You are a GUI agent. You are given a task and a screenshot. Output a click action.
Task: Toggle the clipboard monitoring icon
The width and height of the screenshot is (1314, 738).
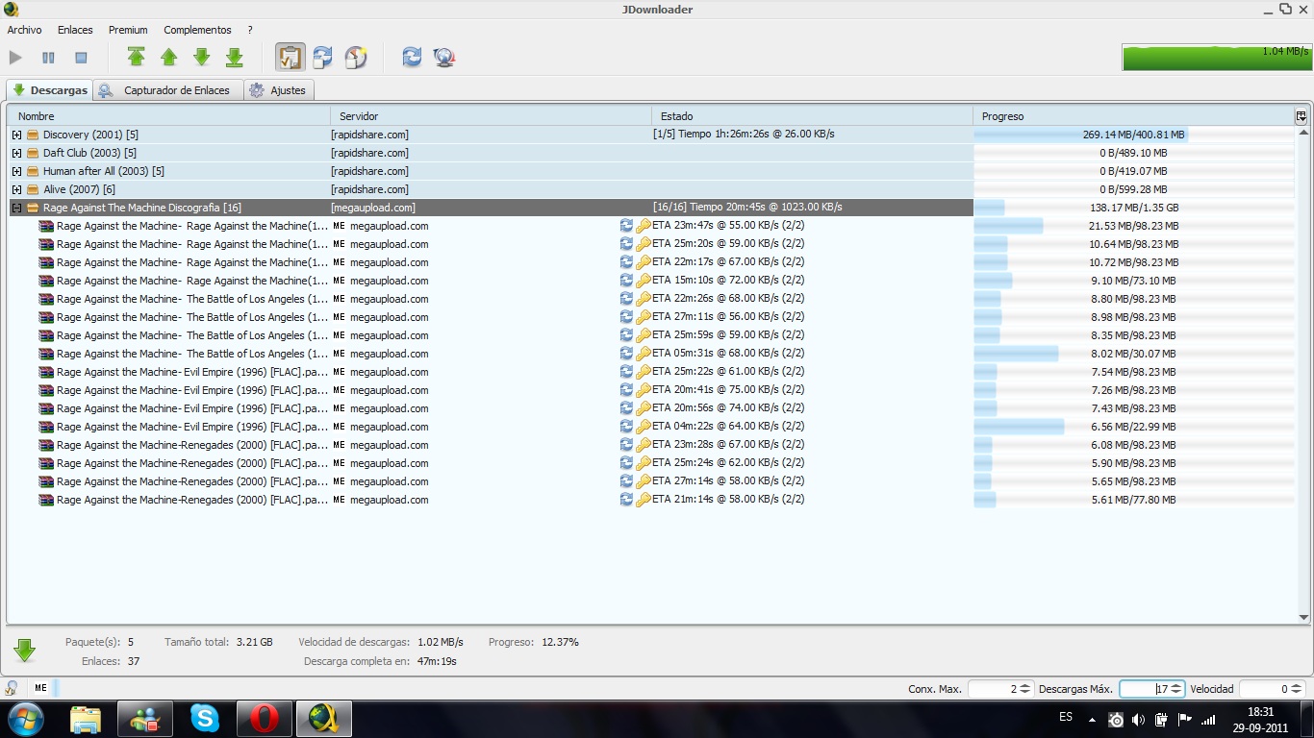[x=291, y=58]
